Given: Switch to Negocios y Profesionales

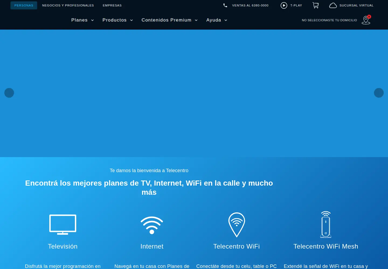Looking at the screenshot, I should point(68,5).
